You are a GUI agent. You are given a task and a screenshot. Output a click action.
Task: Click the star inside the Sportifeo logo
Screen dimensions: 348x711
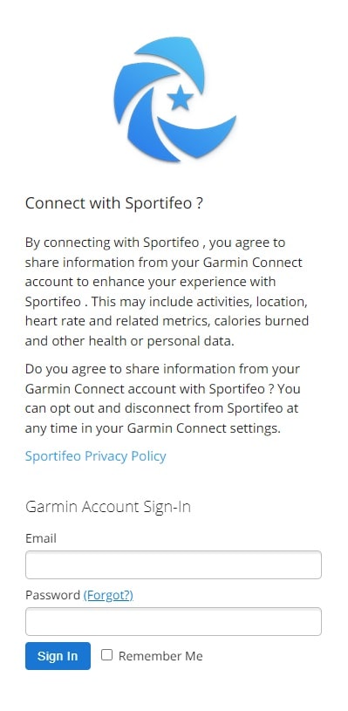coord(180,98)
